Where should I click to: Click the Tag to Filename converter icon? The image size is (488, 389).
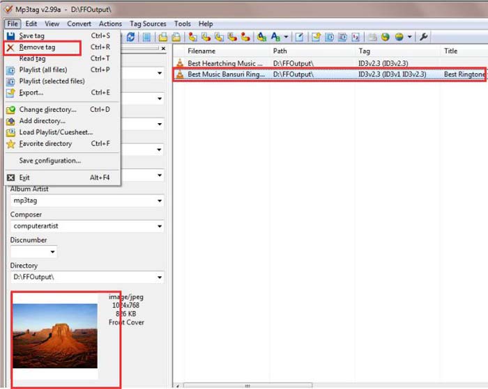click(192, 37)
